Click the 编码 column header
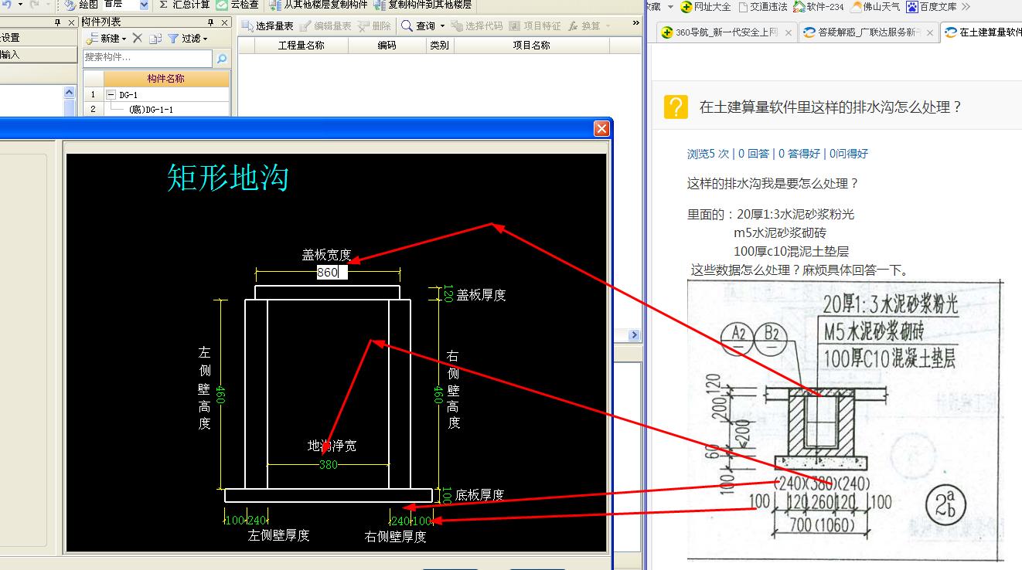This screenshot has height=570, width=1022. click(x=387, y=46)
